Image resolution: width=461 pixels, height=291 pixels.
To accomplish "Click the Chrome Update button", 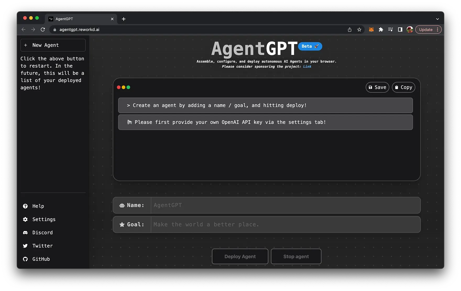I will point(426,30).
